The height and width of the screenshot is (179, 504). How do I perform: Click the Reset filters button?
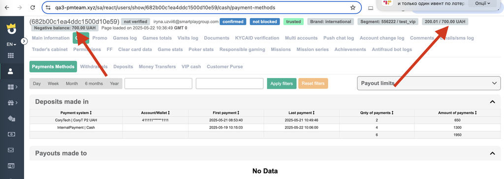pos(313,83)
